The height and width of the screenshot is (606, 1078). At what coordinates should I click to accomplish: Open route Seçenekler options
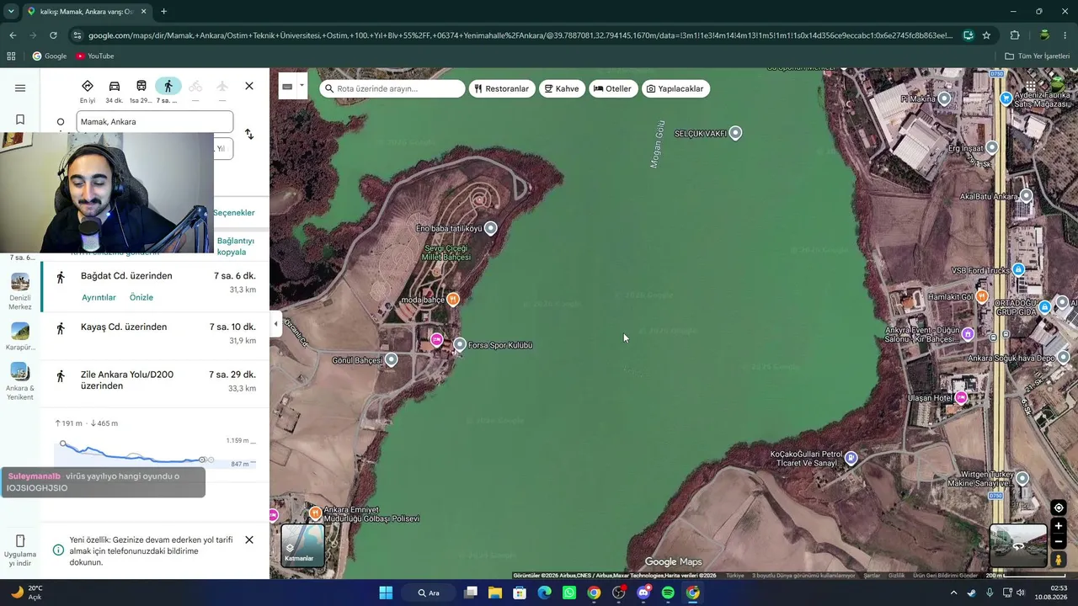point(233,213)
